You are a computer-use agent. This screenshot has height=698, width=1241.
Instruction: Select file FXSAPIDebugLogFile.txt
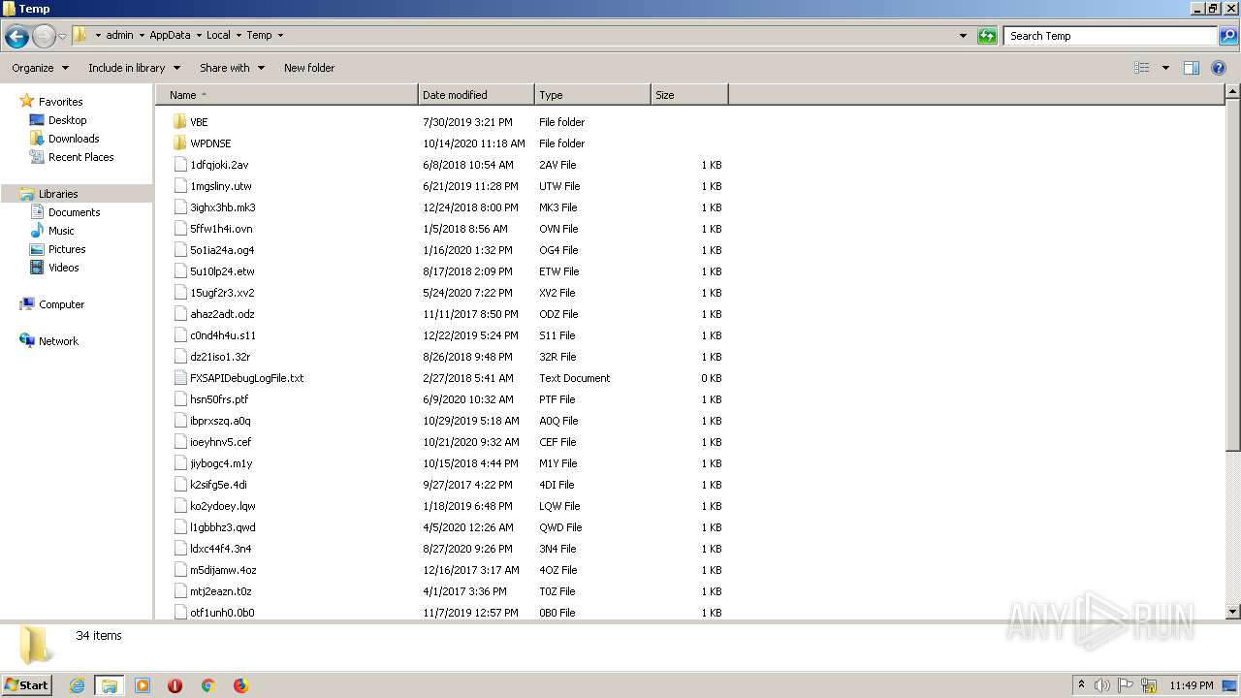click(x=246, y=378)
